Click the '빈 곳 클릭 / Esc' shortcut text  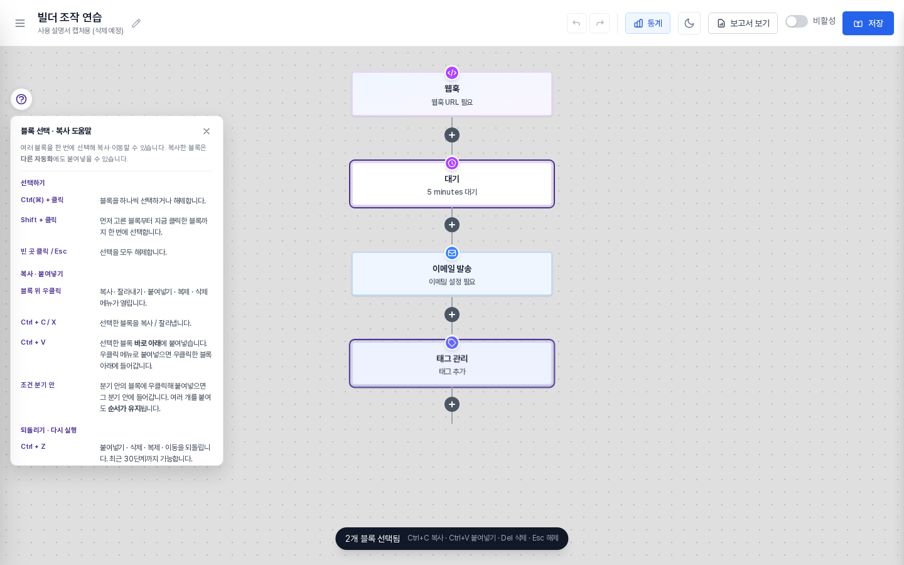click(43, 251)
